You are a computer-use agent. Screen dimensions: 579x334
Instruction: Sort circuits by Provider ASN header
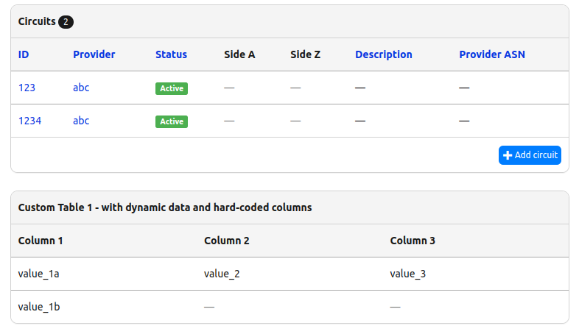point(491,54)
